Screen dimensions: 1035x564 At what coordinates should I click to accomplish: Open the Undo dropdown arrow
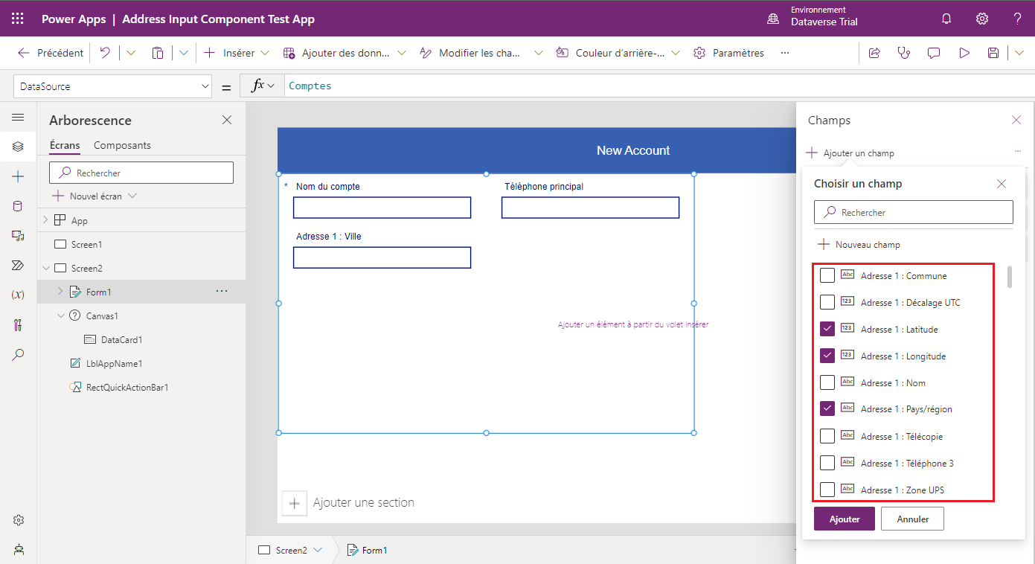click(131, 53)
